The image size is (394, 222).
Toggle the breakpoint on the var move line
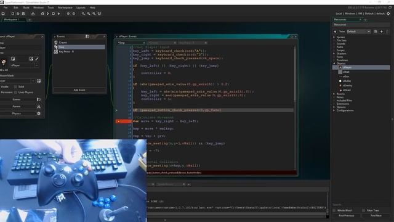(x=119, y=121)
